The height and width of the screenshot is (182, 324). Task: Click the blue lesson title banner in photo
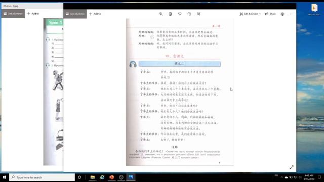[179, 64]
